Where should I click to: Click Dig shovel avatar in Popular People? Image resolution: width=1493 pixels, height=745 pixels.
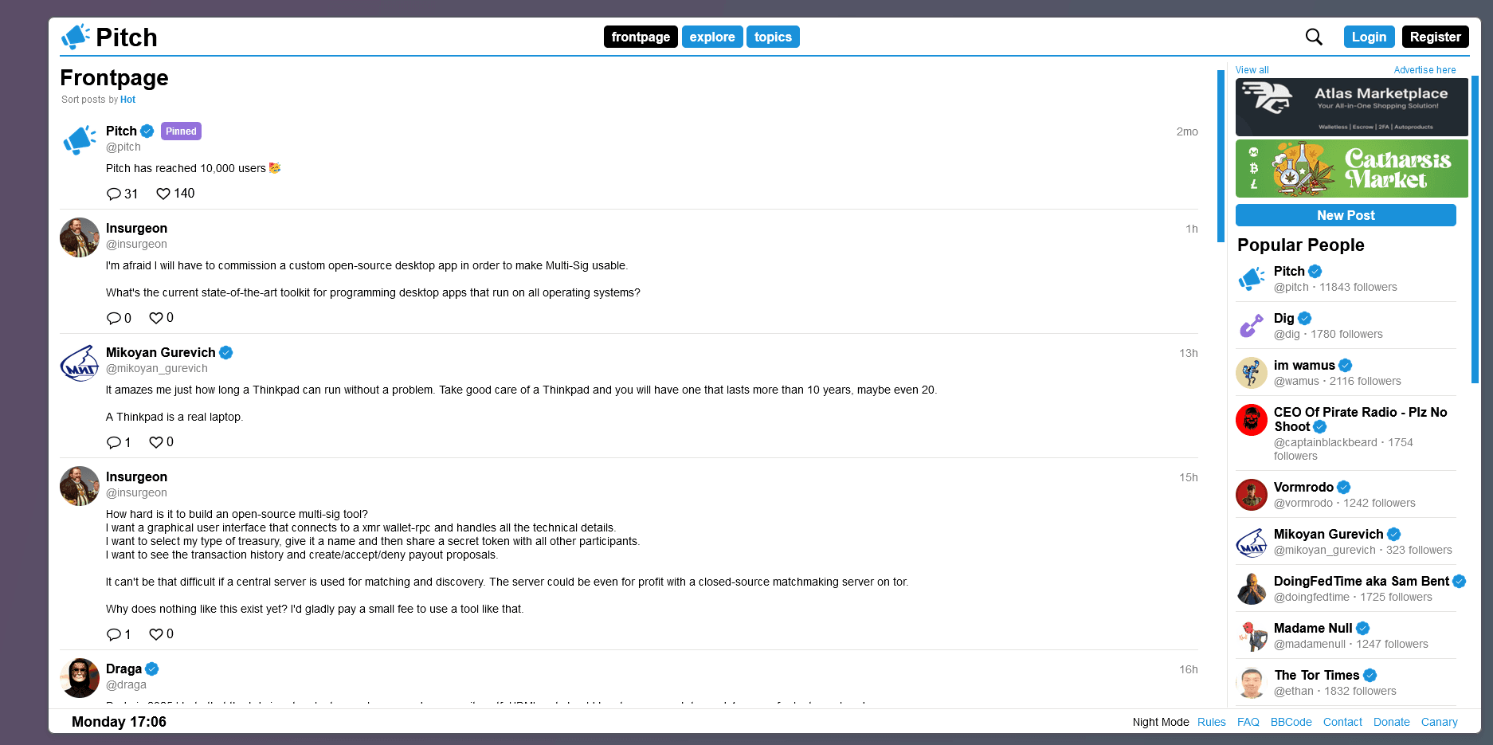pyautogui.click(x=1251, y=326)
